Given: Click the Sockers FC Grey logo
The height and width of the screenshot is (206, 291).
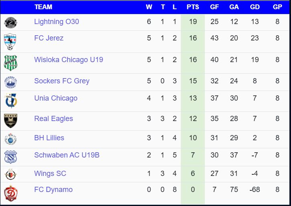Looking at the screenshot, I should pyautogui.click(x=10, y=82).
